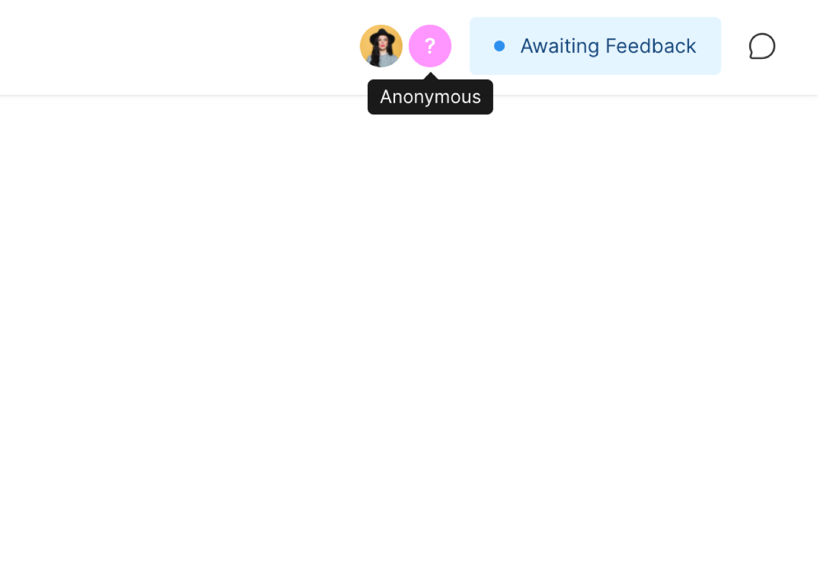
Task: Show the comment panel via chat icon
Action: (x=762, y=46)
